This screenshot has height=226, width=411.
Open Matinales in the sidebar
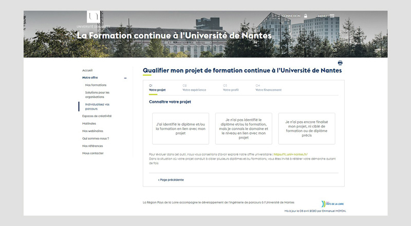tap(89, 123)
